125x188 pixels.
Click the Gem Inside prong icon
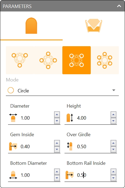tap(13, 146)
